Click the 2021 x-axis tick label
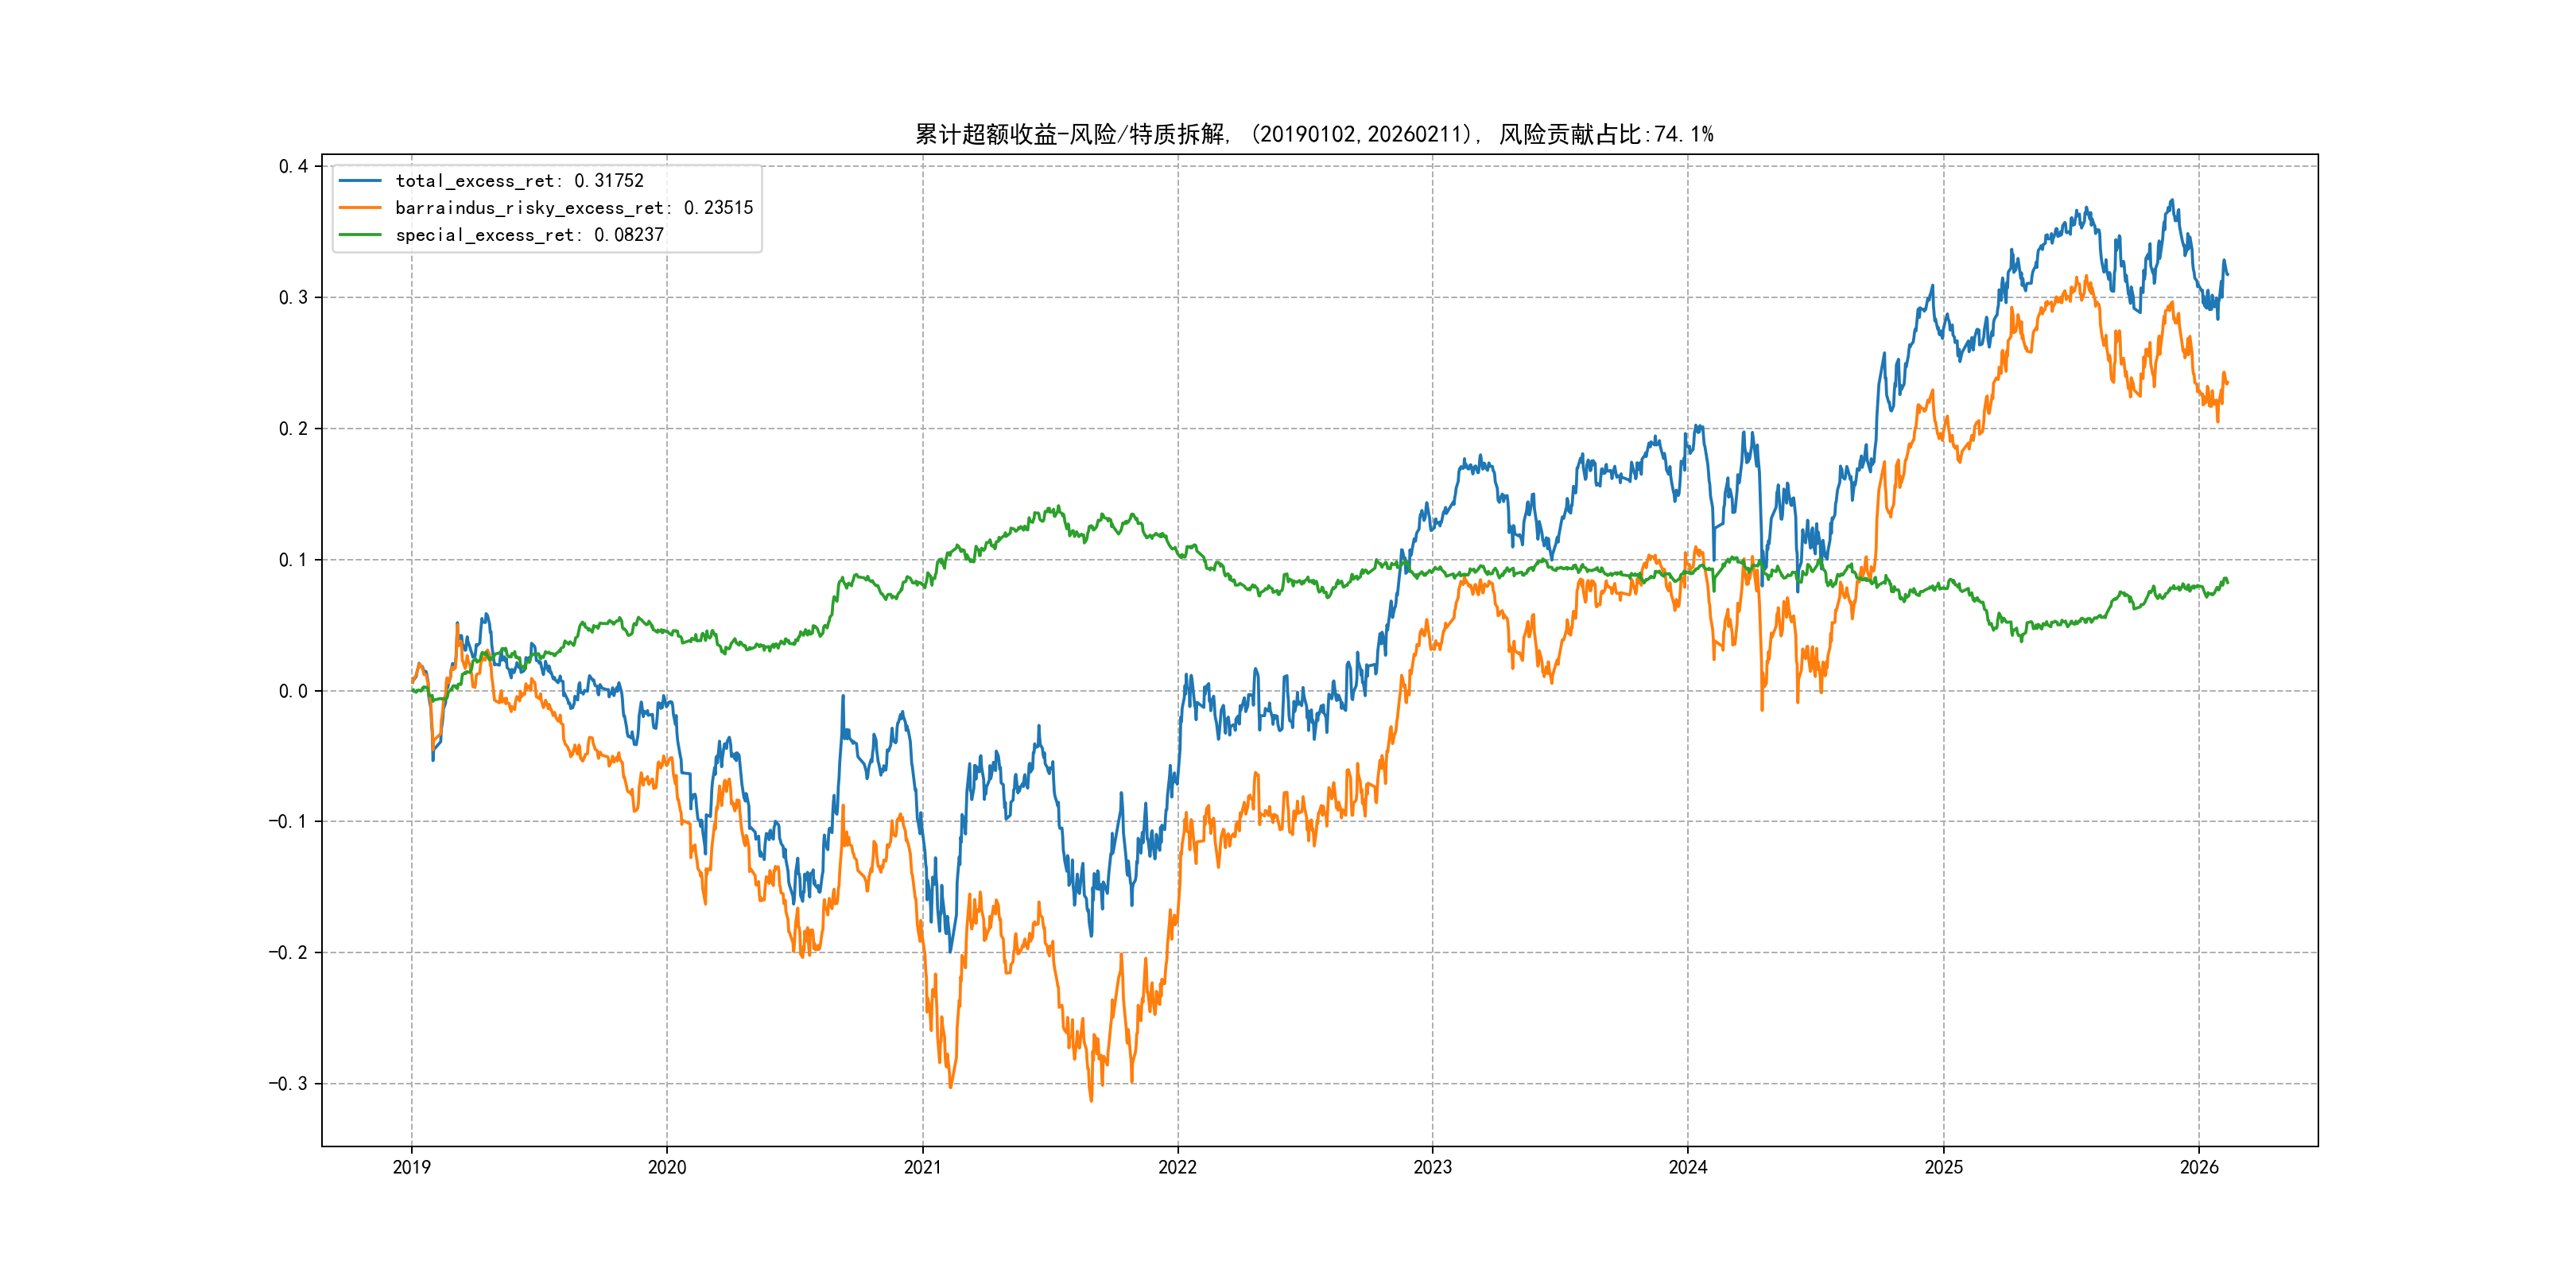Image resolution: width=2576 pixels, height=1288 pixels. [x=922, y=1167]
